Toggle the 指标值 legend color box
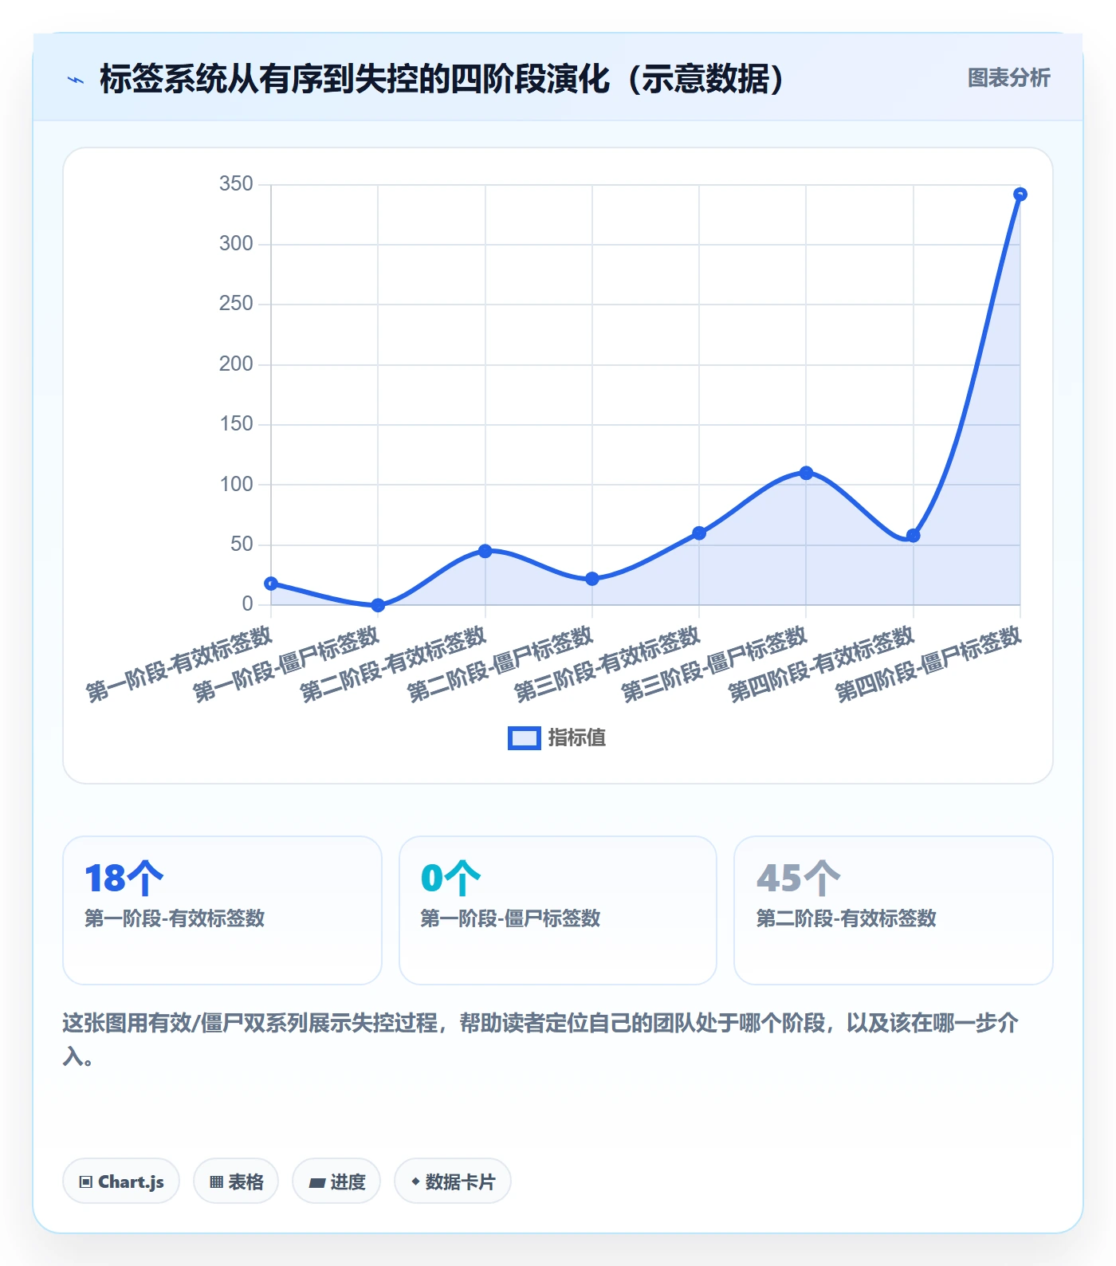 coord(525,738)
